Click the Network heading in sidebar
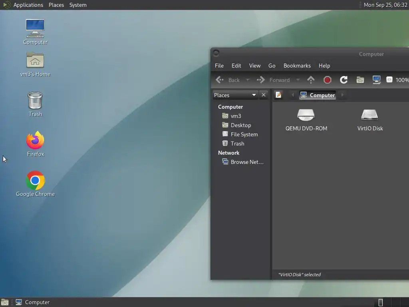 tap(228, 153)
